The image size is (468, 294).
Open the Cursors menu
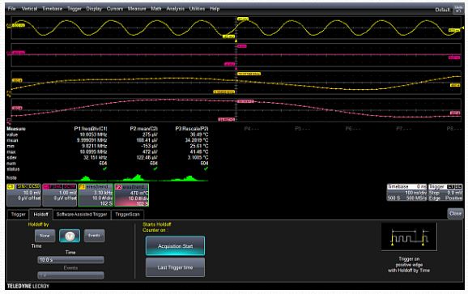(115, 9)
